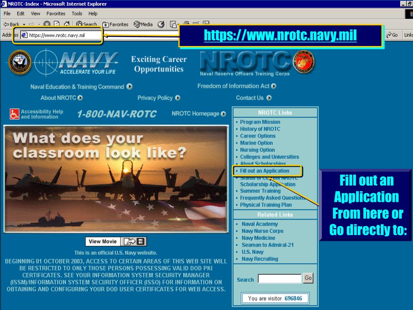Click 'This is an official U.S. Navy website.'
413x310 pixels.
[x=116, y=253]
